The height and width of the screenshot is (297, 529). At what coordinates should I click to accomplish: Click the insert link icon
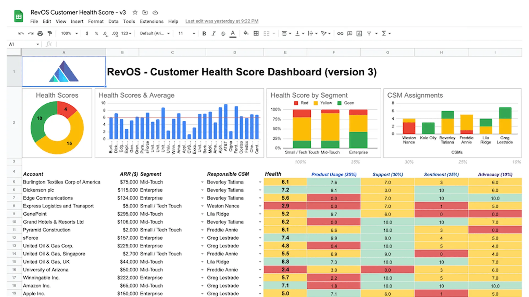point(340,34)
